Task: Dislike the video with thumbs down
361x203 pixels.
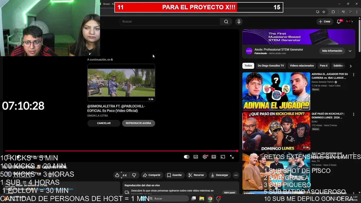Action: click(x=134, y=175)
